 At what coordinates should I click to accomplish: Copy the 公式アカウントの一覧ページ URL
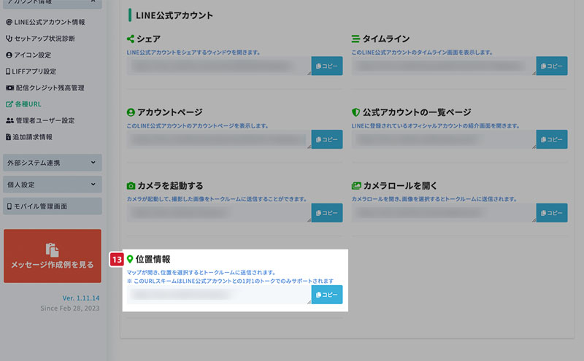pos(552,139)
